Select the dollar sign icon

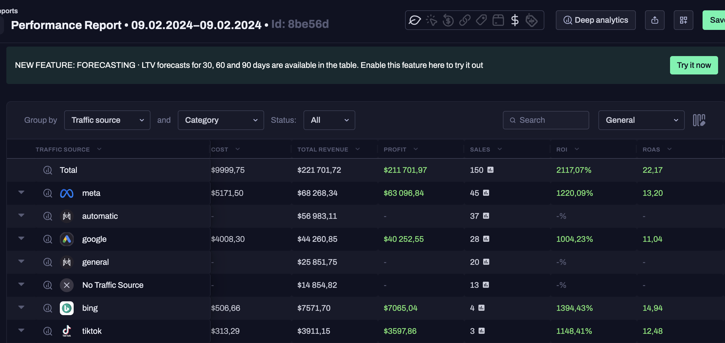pyautogui.click(x=515, y=20)
